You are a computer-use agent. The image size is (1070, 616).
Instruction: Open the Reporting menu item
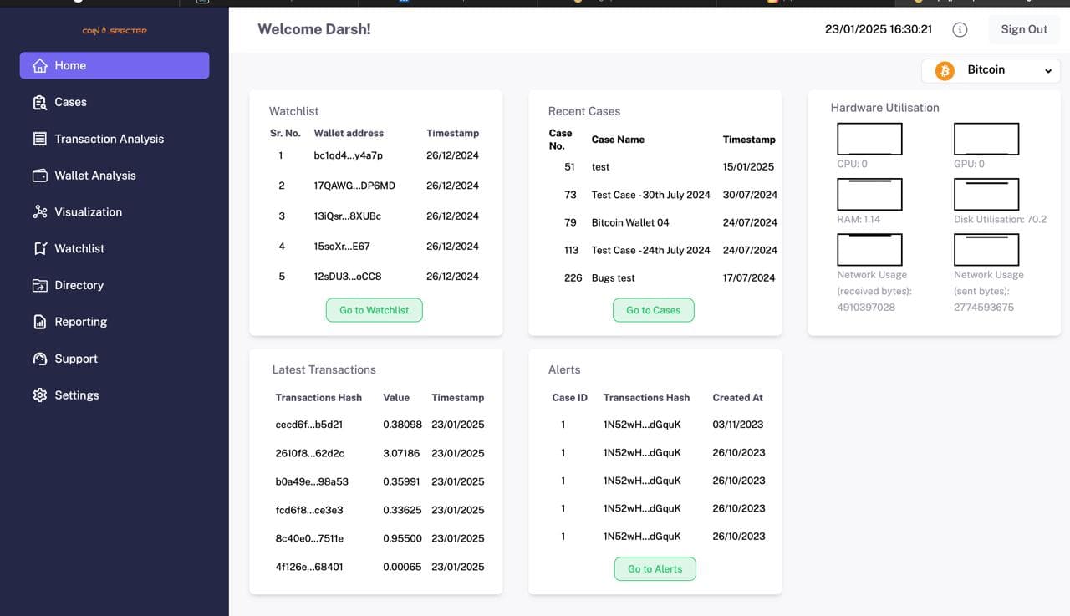click(80, 322)
